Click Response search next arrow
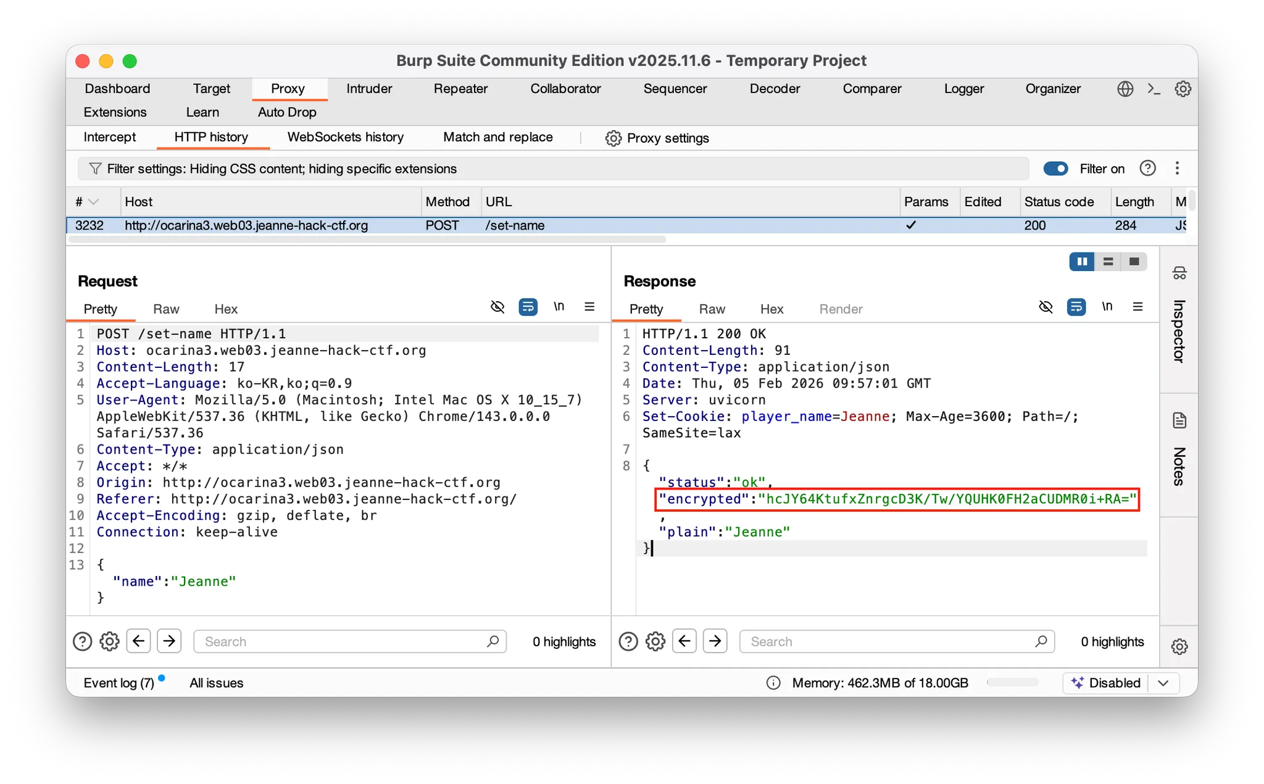 tap(715, 641)
